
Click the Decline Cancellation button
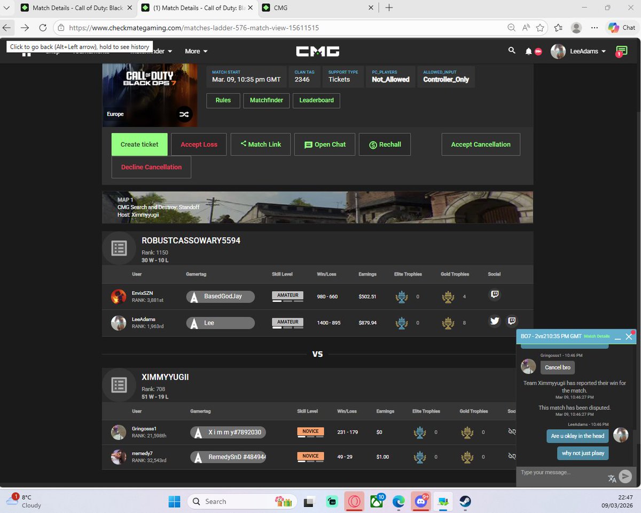tap(151, 167)
